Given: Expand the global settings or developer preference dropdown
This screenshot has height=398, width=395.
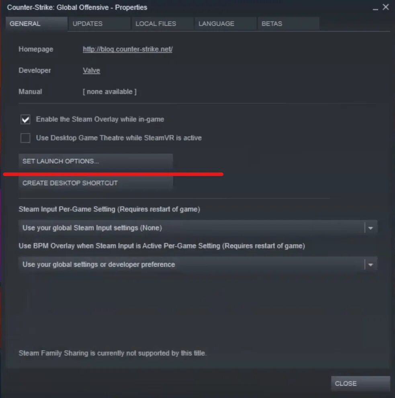Looking at the screenshot, I should click(x=198, y=264).
